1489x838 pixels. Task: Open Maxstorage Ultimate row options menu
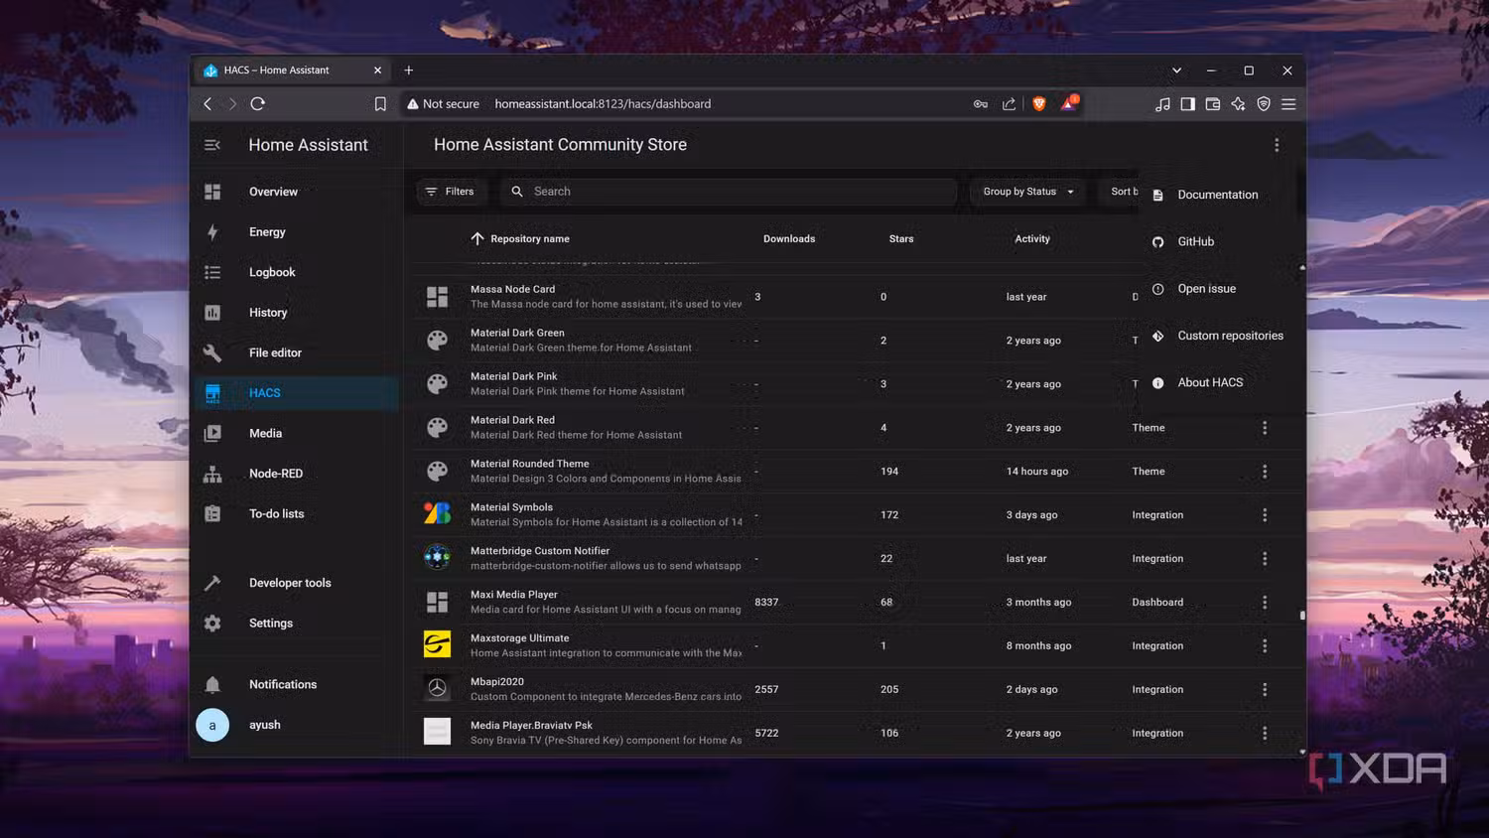coord(1265,646)
